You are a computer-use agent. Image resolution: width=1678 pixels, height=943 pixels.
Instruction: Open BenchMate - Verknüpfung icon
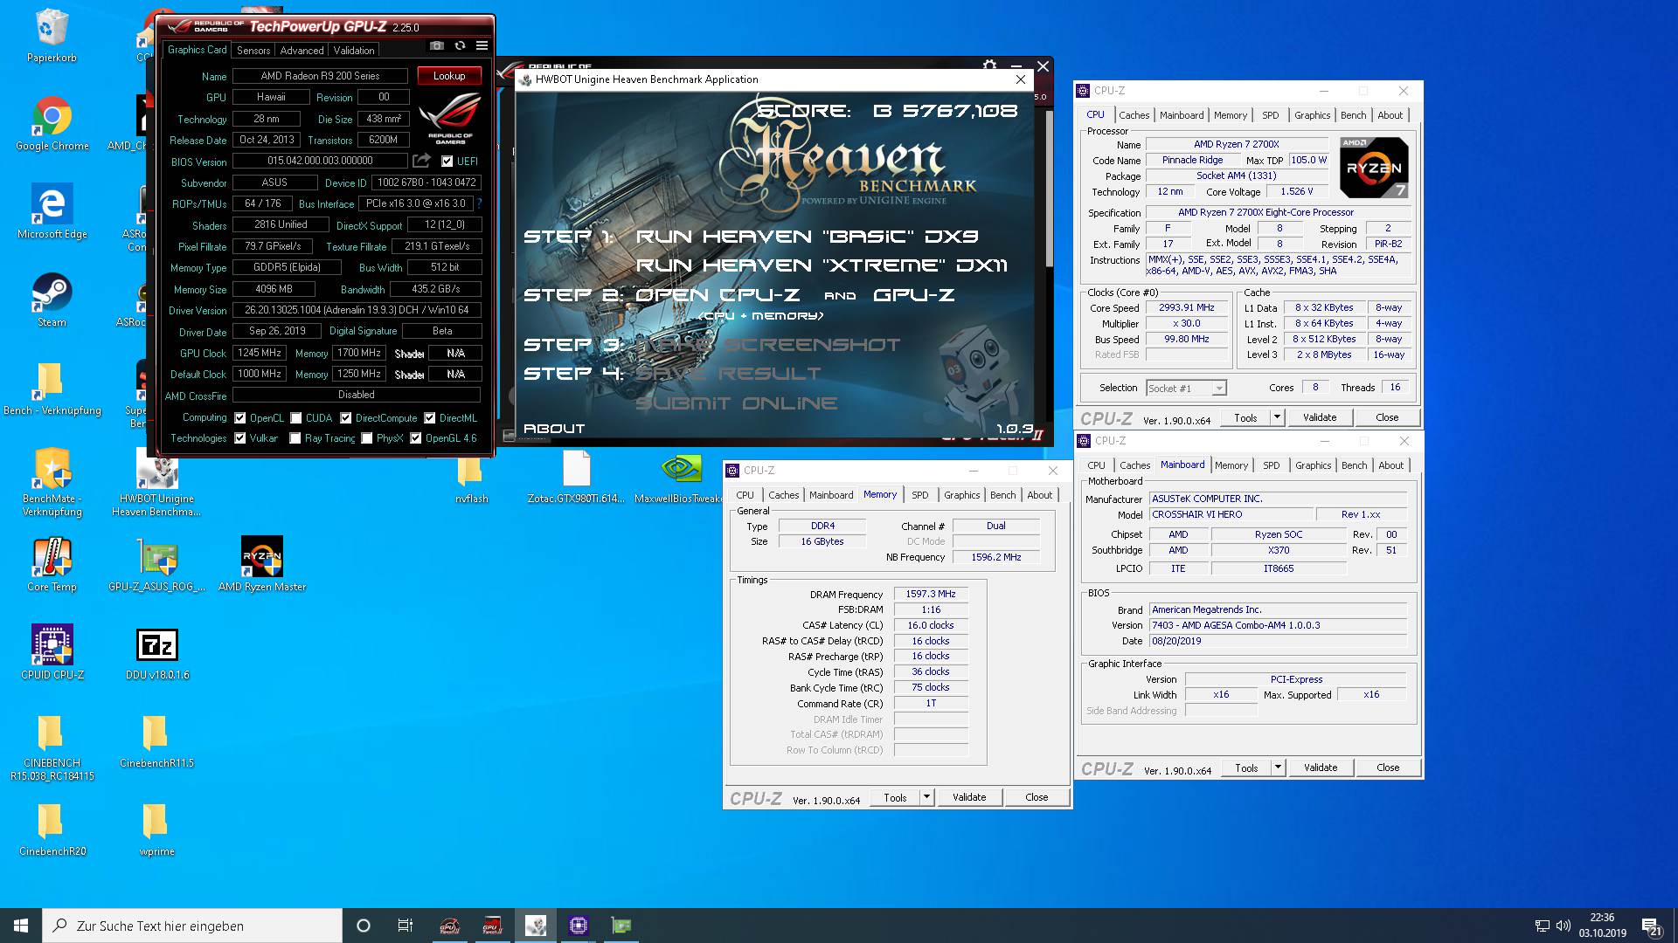point(52,483)
